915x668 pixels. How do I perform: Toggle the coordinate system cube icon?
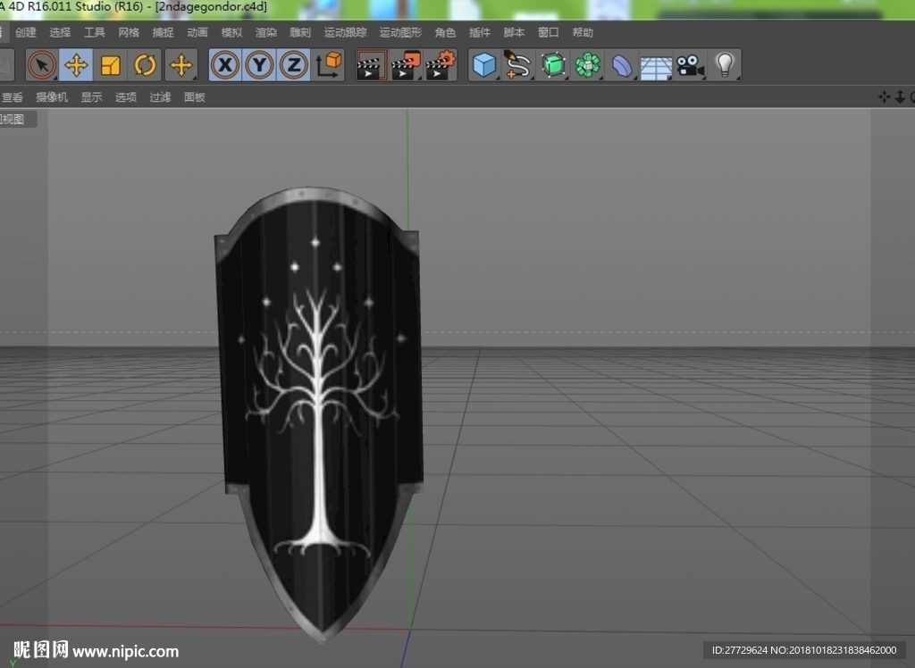tap(329, 65)
